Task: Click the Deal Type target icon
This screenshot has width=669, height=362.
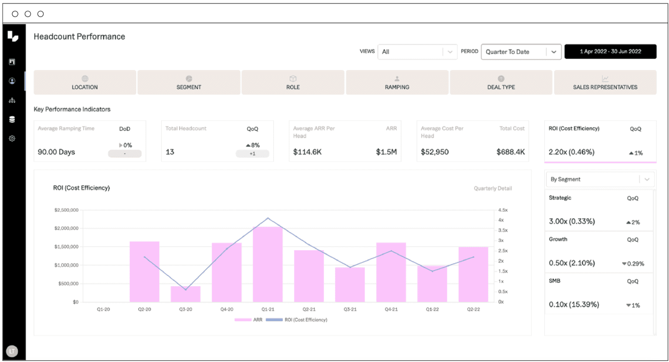Action: [501, 78]
